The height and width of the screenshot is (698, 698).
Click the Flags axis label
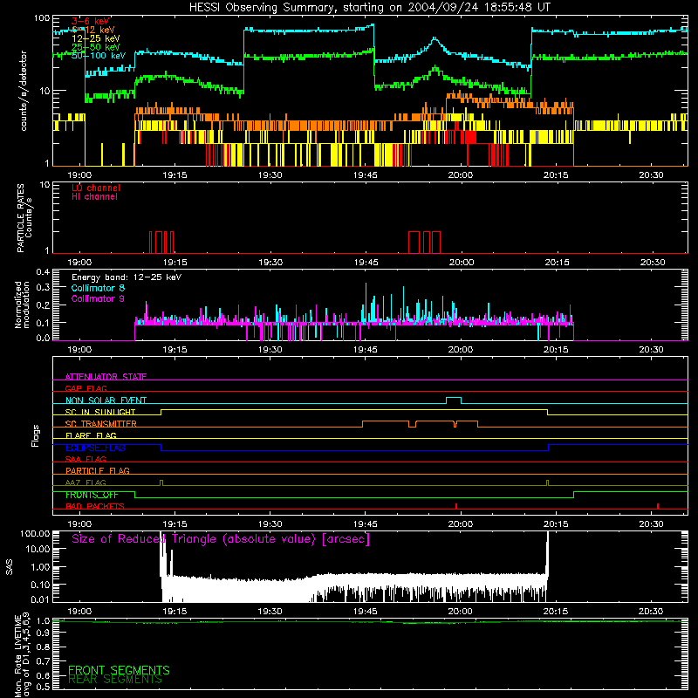click(36, 435)
